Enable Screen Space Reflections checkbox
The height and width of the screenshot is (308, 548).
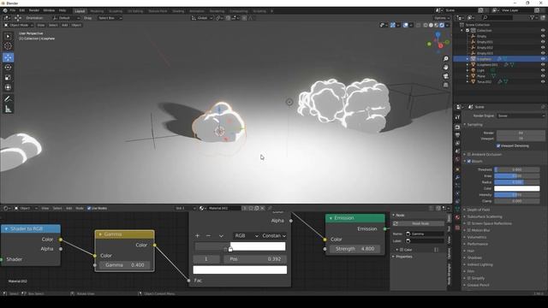469,223
